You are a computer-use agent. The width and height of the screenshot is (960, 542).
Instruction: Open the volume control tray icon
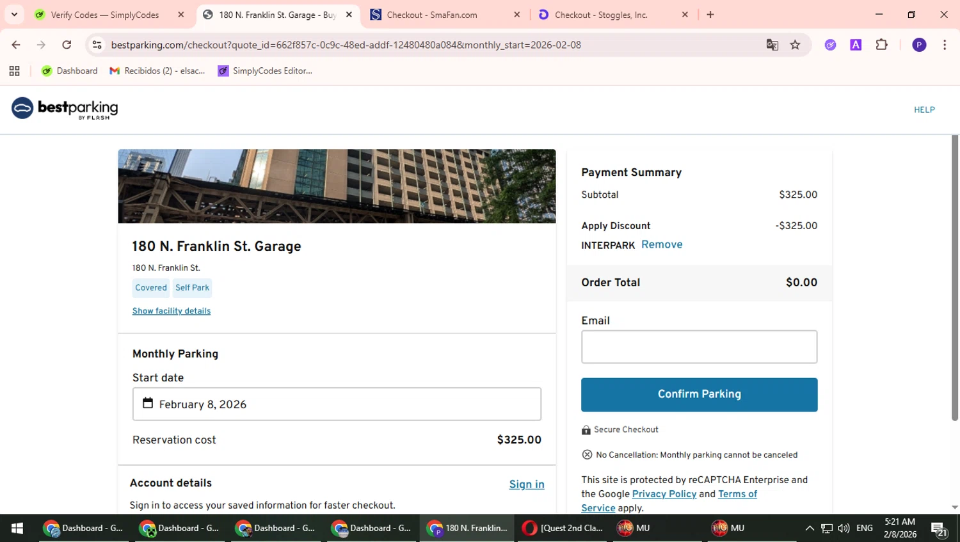coord(844,528)
